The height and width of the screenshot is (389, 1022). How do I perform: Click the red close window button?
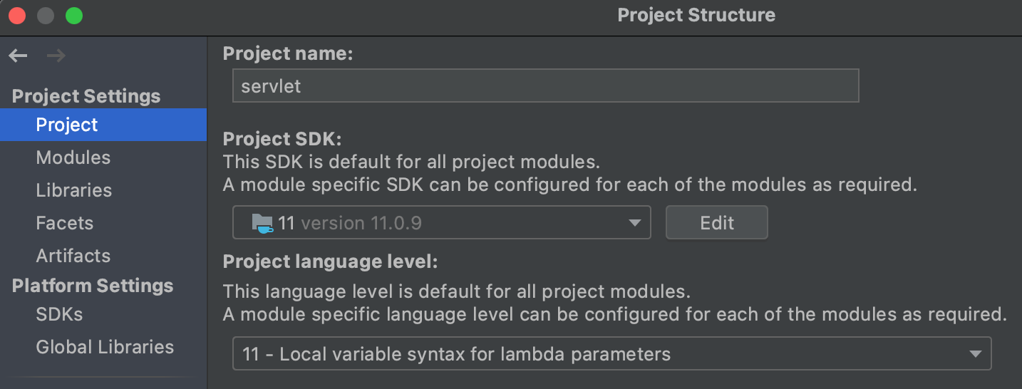coord(17,16)
